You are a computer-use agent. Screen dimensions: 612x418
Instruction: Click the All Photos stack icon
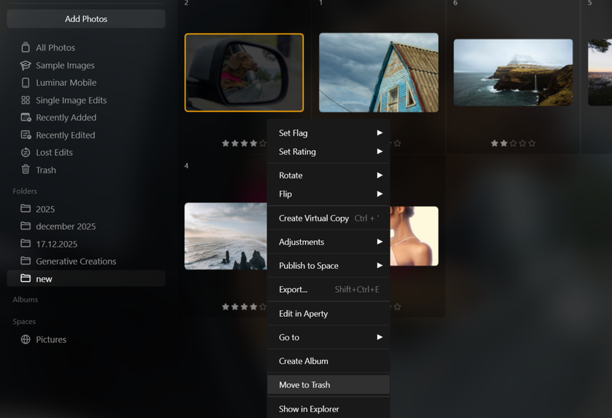25,47
